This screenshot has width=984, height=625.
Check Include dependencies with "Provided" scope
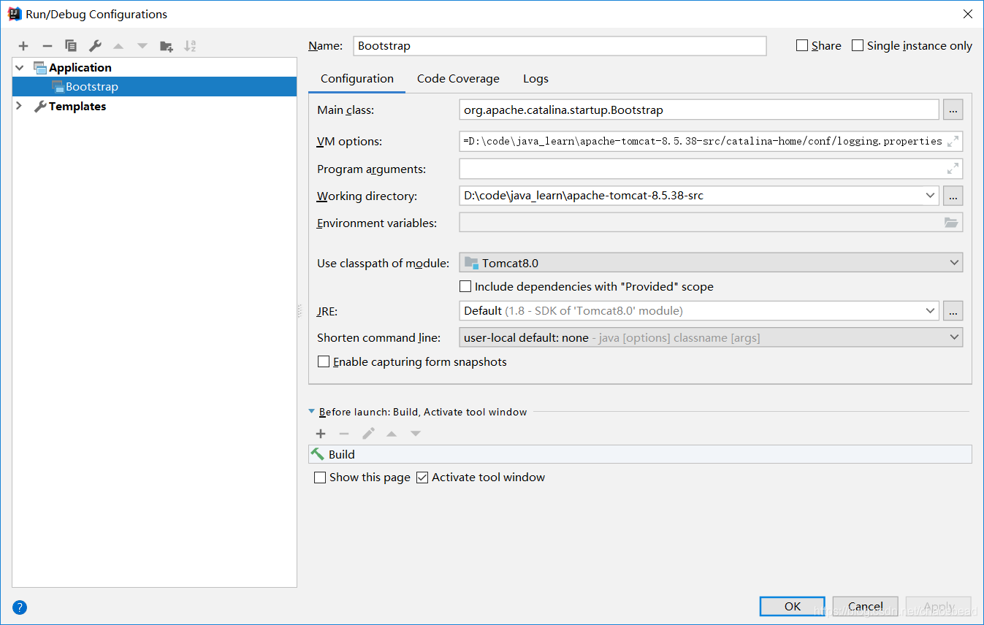coord(465,286)
